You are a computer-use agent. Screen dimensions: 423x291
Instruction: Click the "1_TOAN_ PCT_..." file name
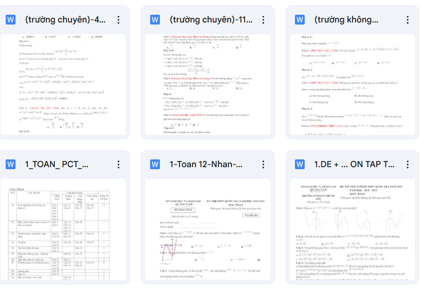pos(57,164)
